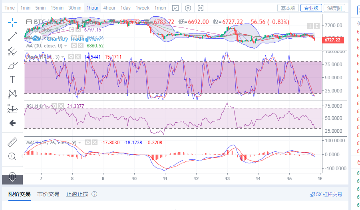360x210 pixels.
Task: Select the 5min interval
Action: pyautogui.click(x=40, y=8)
